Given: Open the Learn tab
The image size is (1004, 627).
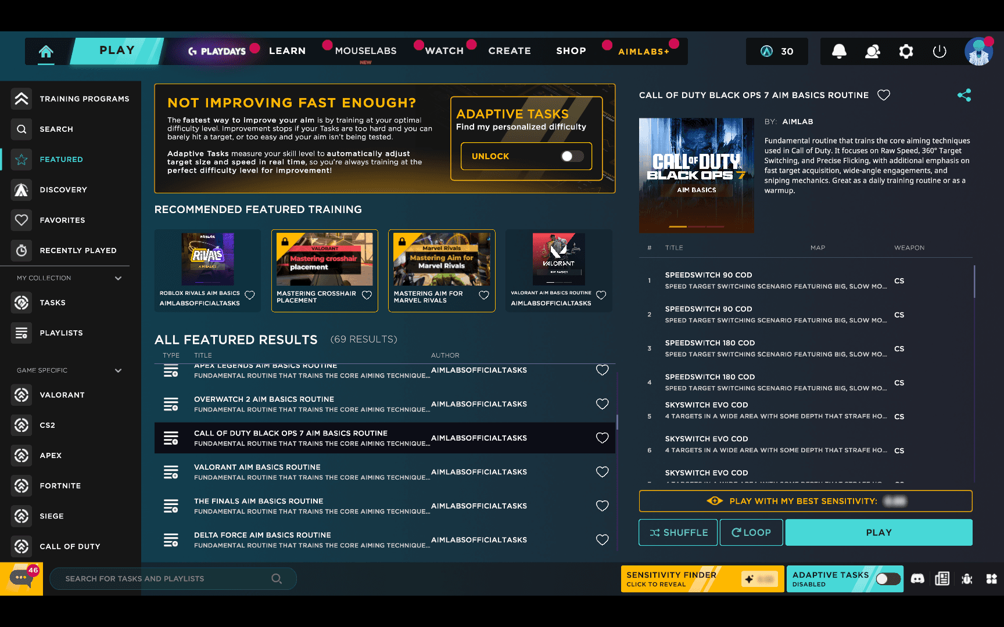Looking at the screenshot, I should 287,51.
